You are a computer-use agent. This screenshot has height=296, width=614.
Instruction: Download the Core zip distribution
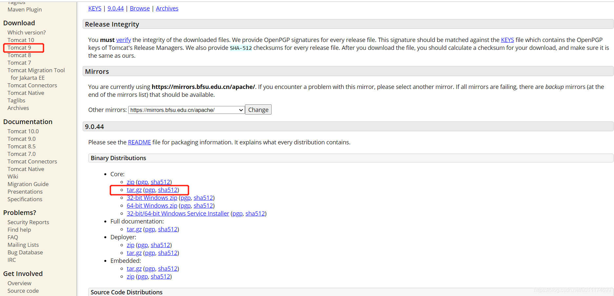(x=131, y=182)
